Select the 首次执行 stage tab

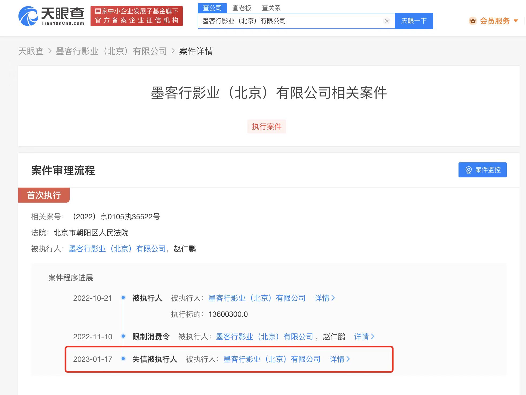point(44,195)
